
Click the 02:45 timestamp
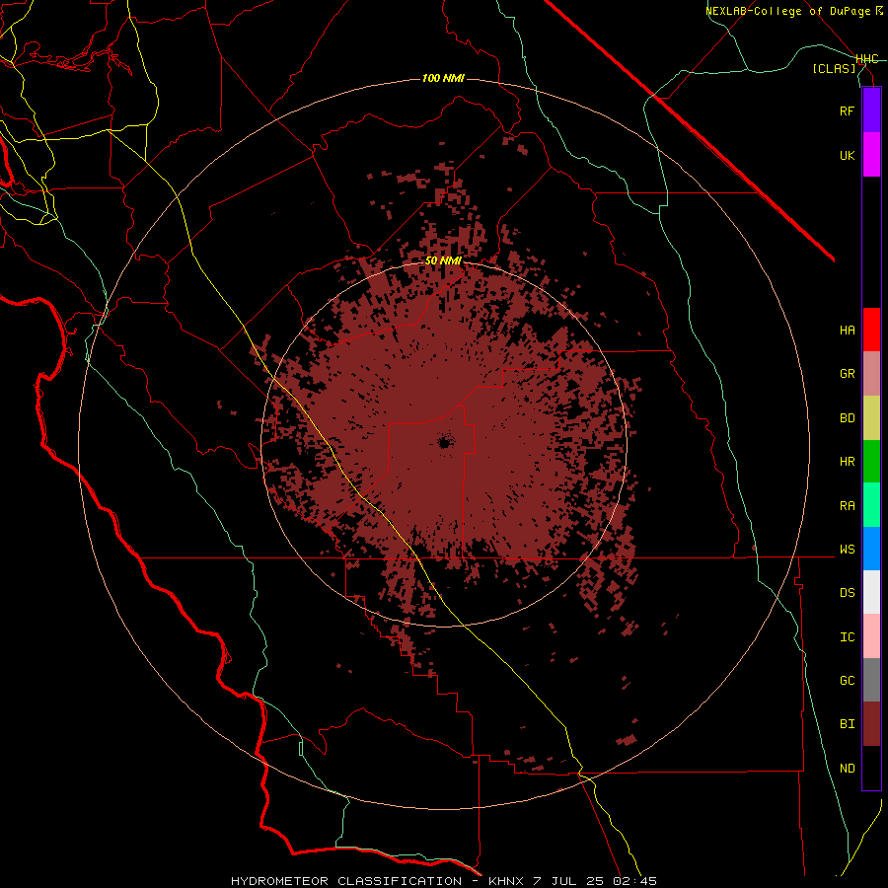pyautogui.click(x=634, y=881)
